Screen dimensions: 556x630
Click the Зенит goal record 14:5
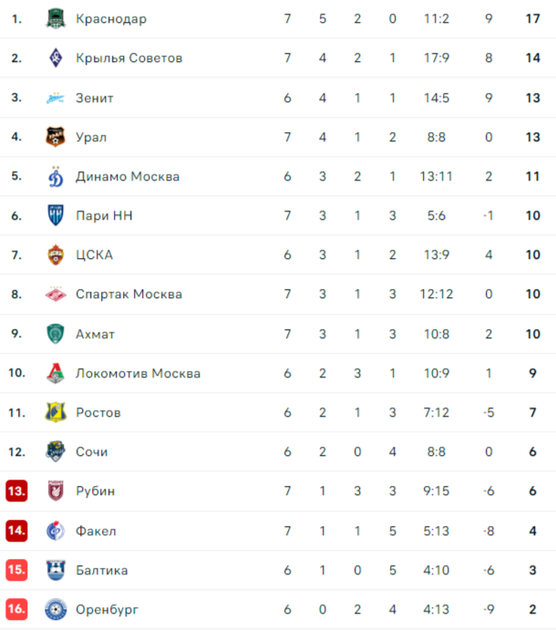tap(437, 98)
